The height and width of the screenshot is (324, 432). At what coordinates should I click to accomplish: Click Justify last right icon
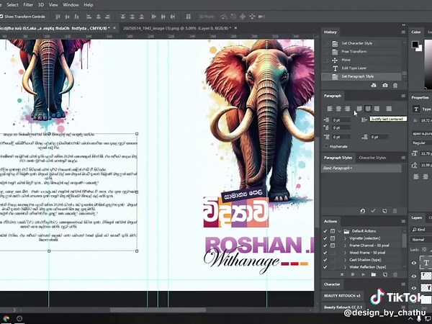click(x=377, y=109)
